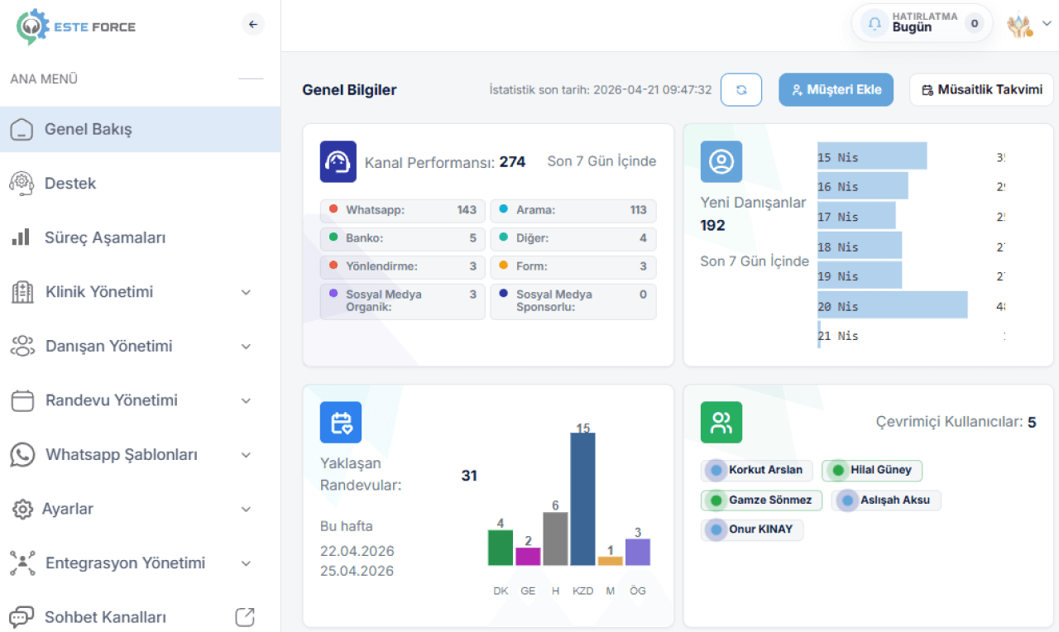
Task: Click the upcoming appointments calendar icon
Action: [340, 423]
